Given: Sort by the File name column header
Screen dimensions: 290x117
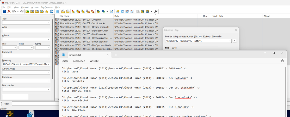Looking at the screenshot, I should [84, 16].
